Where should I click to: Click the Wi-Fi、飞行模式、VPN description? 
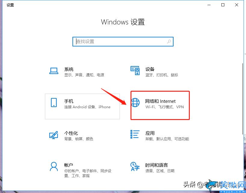165,107
